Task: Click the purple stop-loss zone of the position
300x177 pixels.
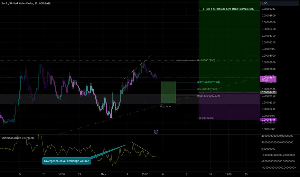Action: pyautogui.click(x=229, y=106)
